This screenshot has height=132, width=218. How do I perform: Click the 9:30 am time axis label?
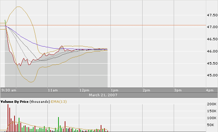(9, 90)
